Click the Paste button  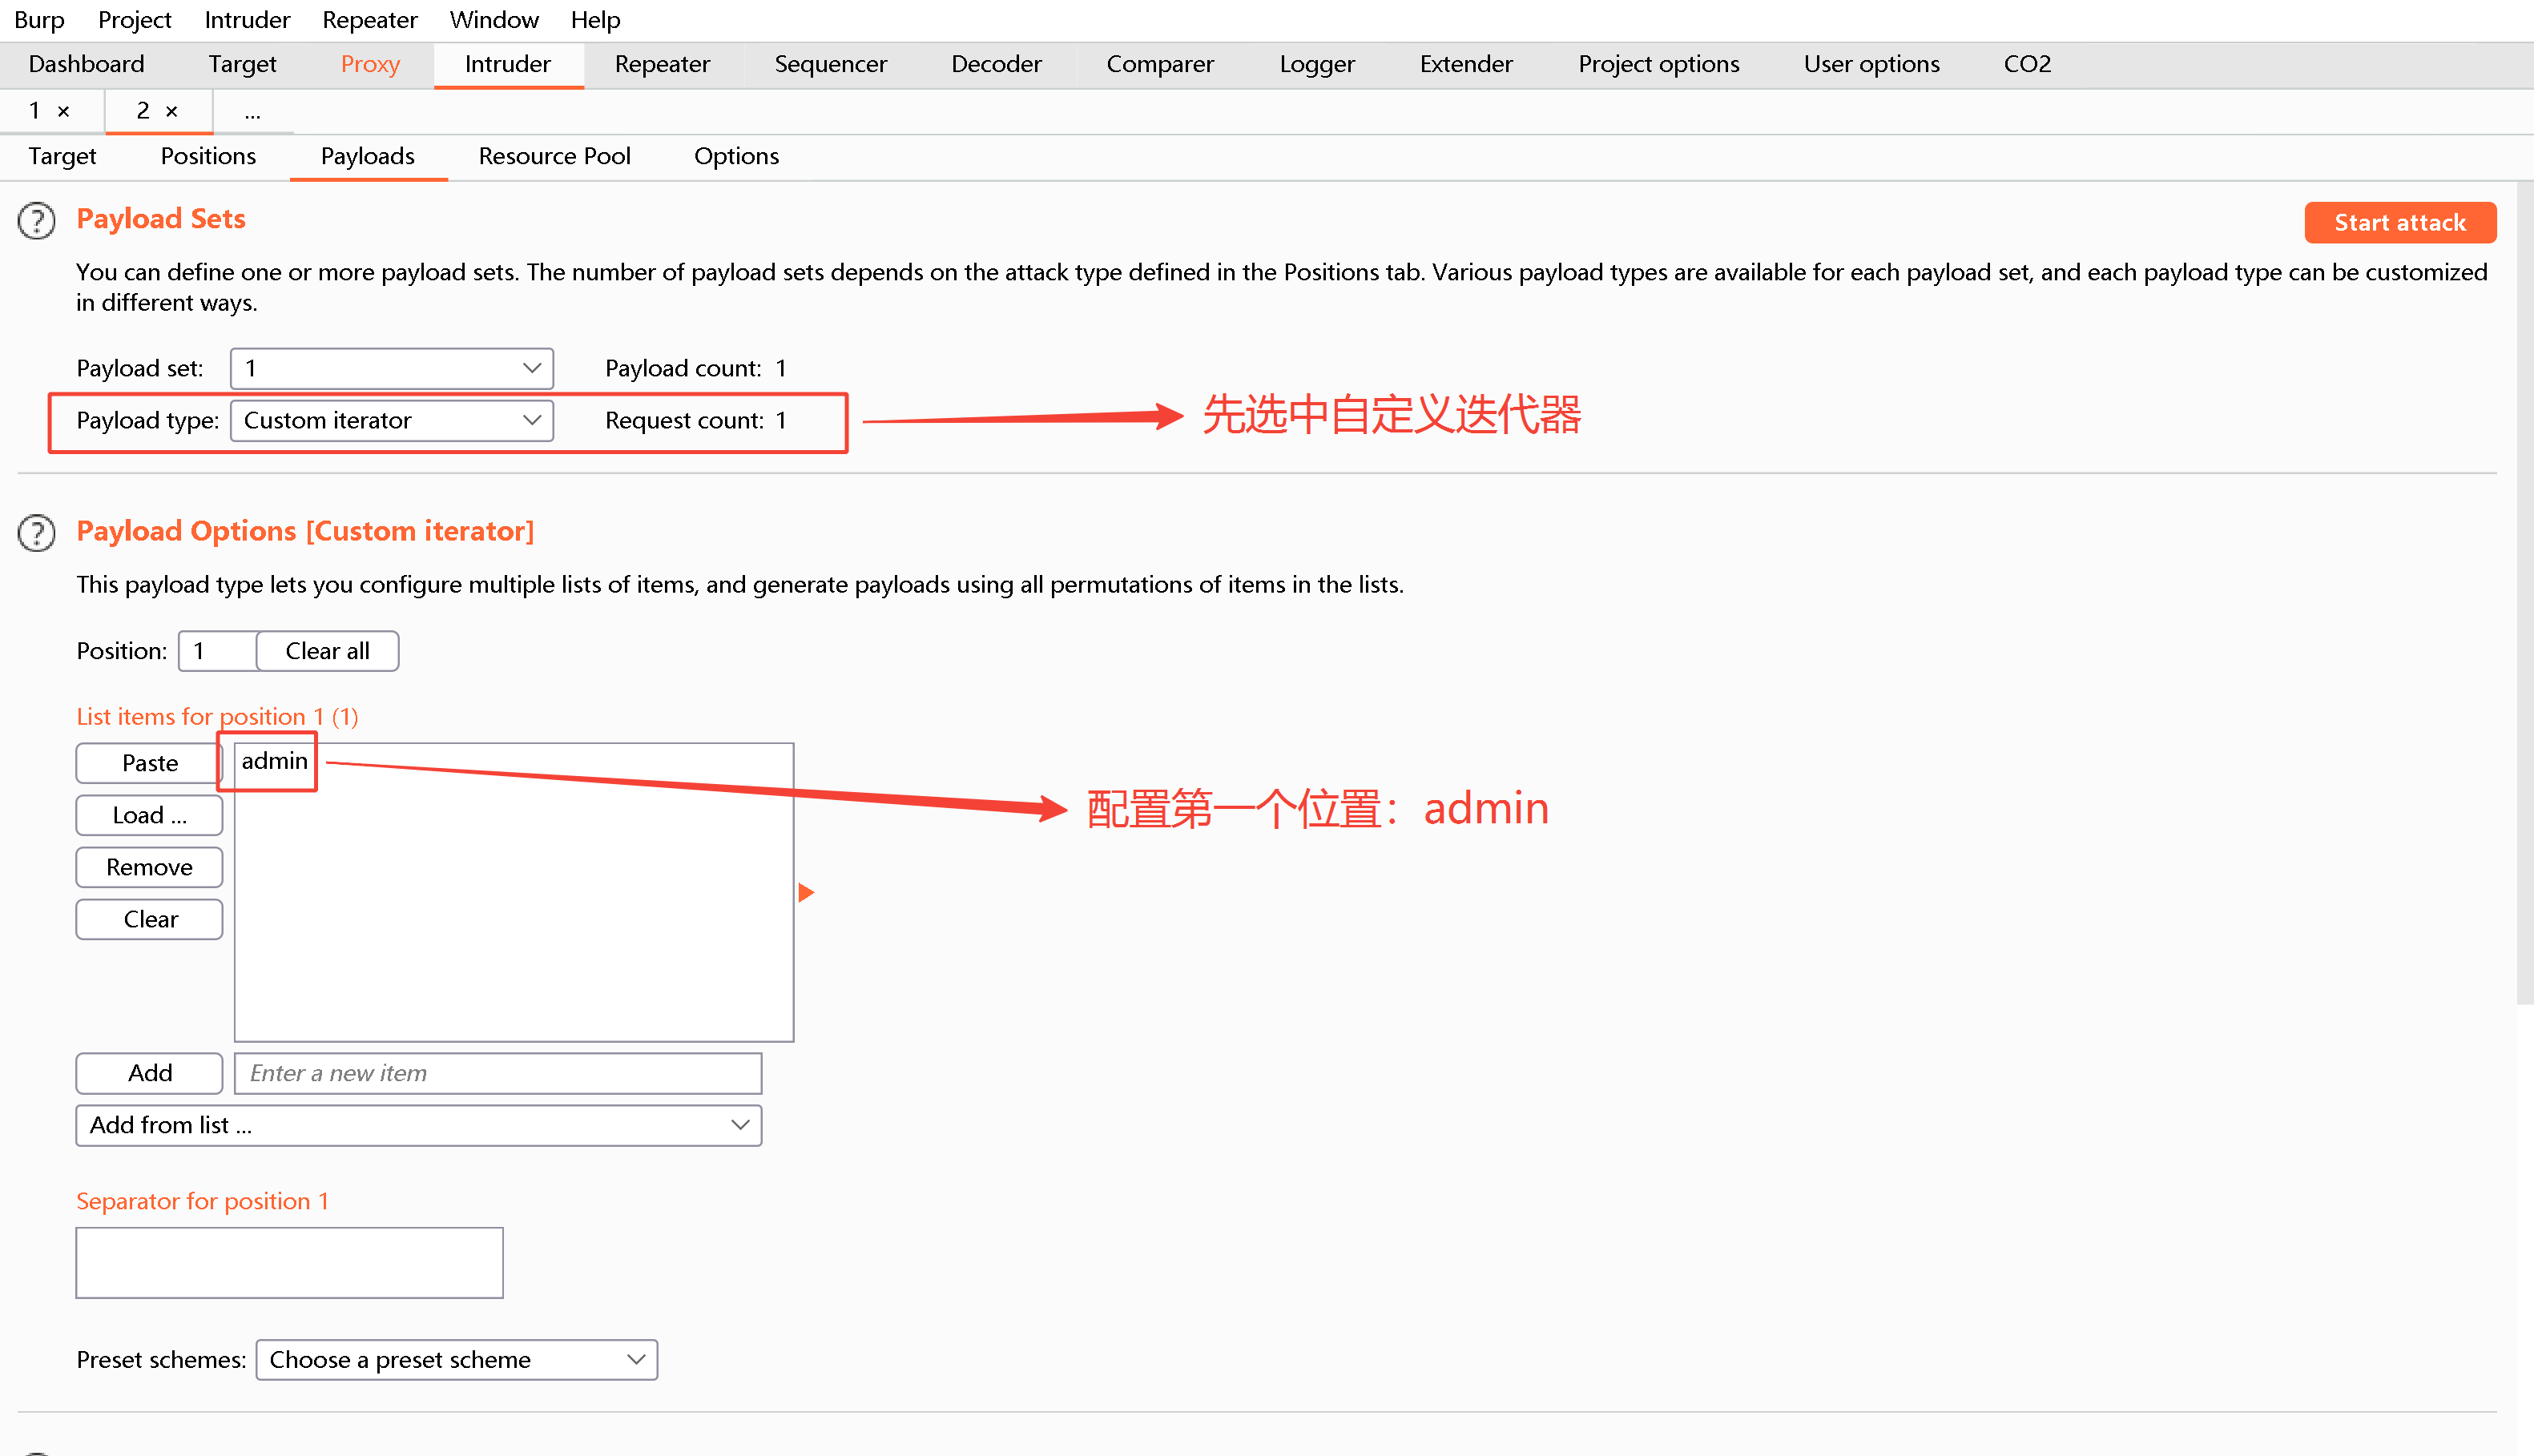[149, 763]
